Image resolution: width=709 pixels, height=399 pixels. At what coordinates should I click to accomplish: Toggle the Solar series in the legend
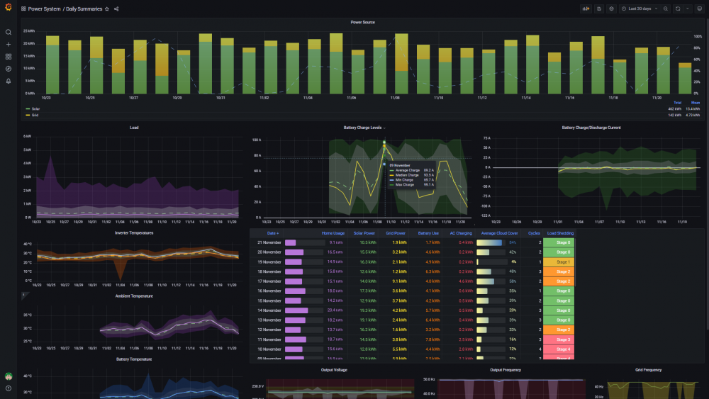[x=33, y=109]
